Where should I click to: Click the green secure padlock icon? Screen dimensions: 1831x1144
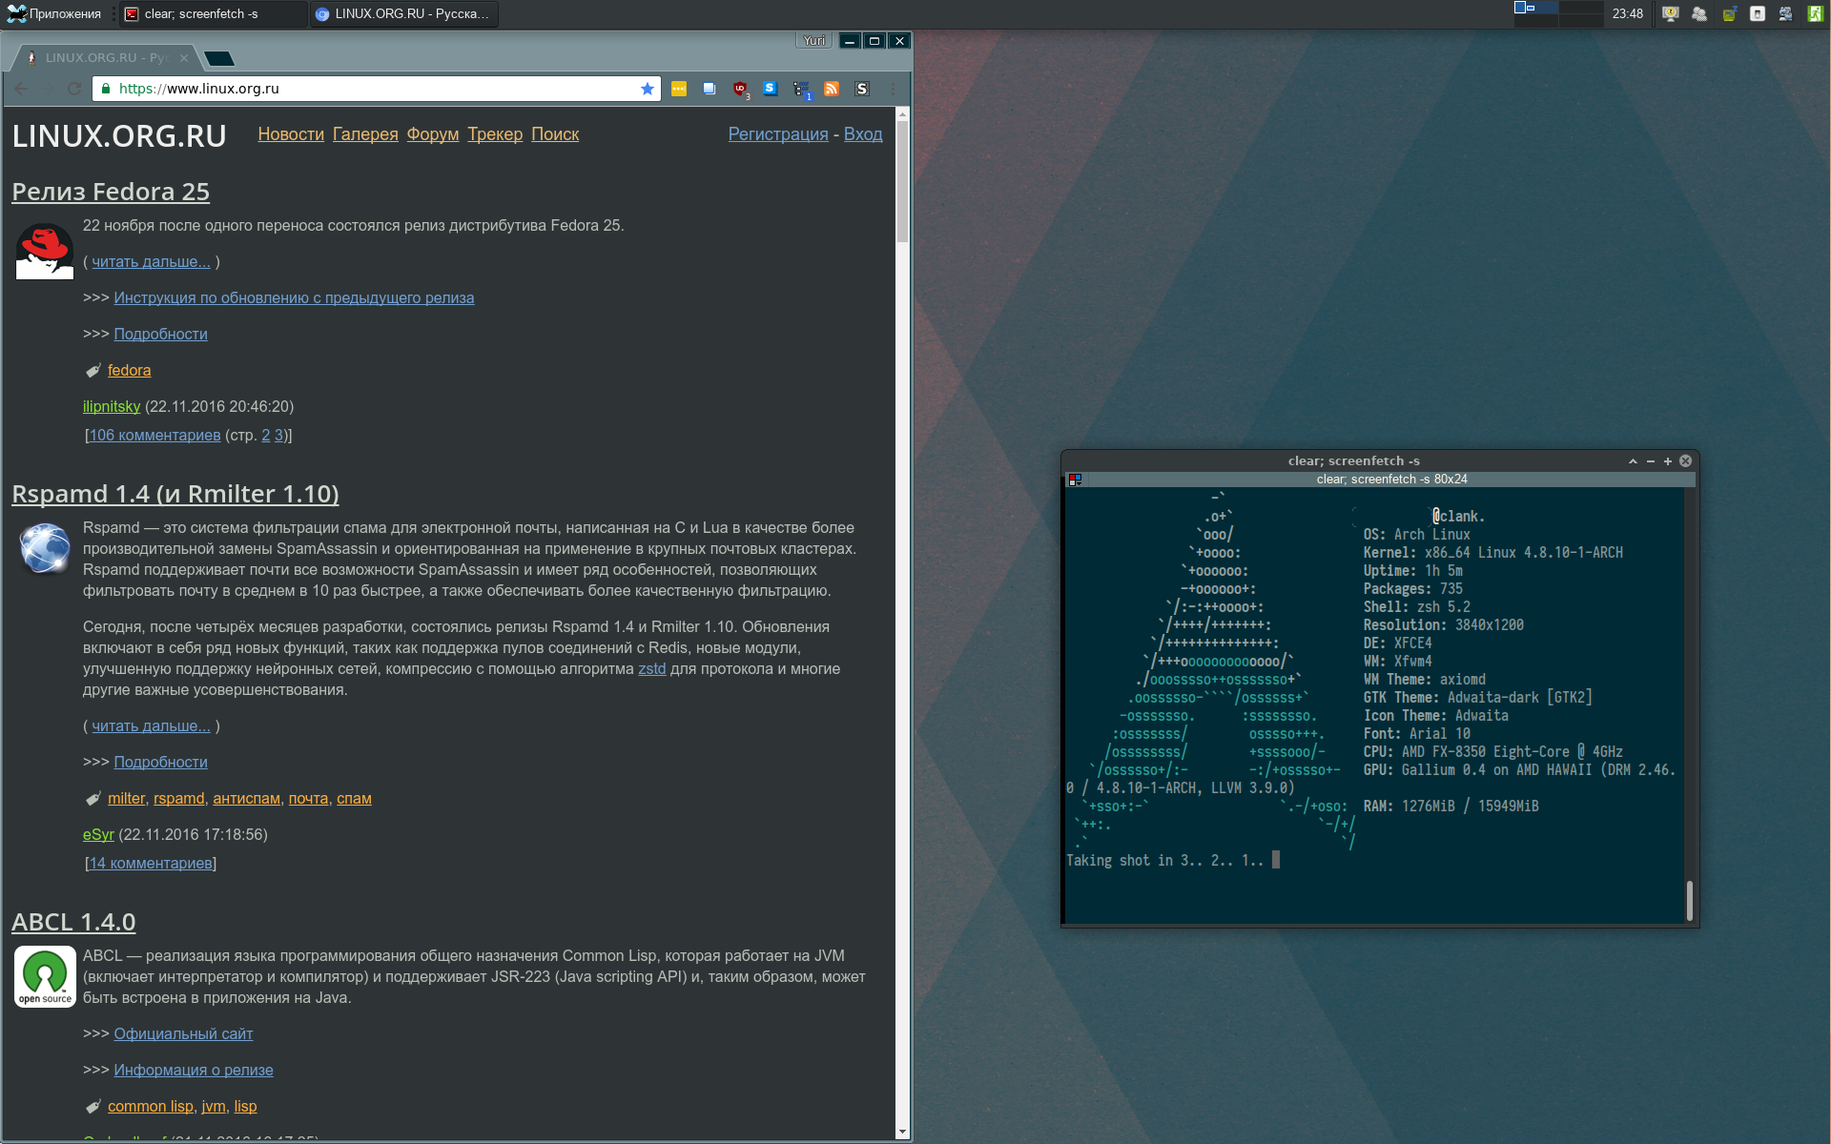106,89
